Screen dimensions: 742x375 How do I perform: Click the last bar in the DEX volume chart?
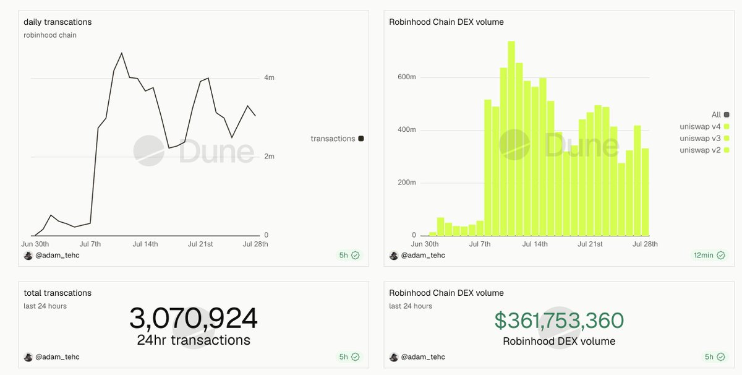645,192
